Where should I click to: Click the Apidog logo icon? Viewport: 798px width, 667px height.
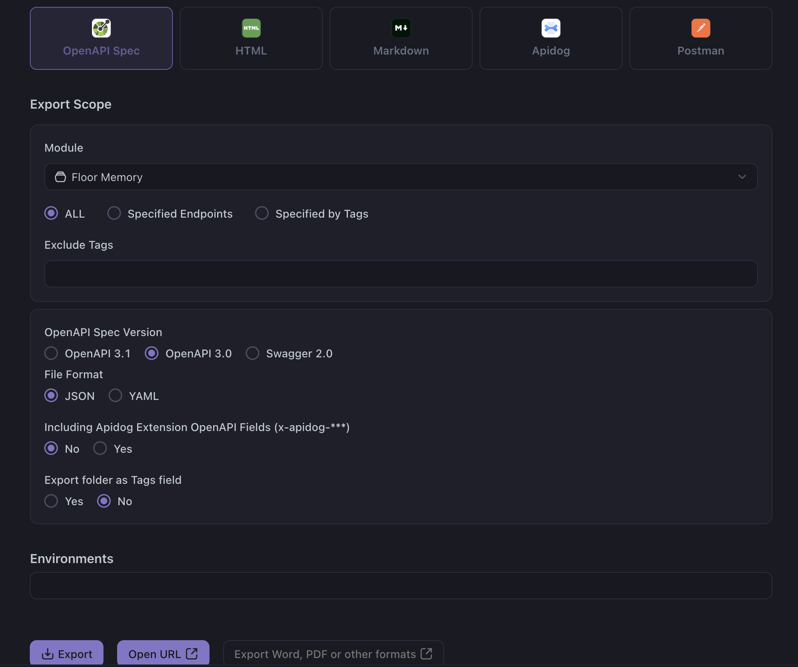(x=551, y=28)
